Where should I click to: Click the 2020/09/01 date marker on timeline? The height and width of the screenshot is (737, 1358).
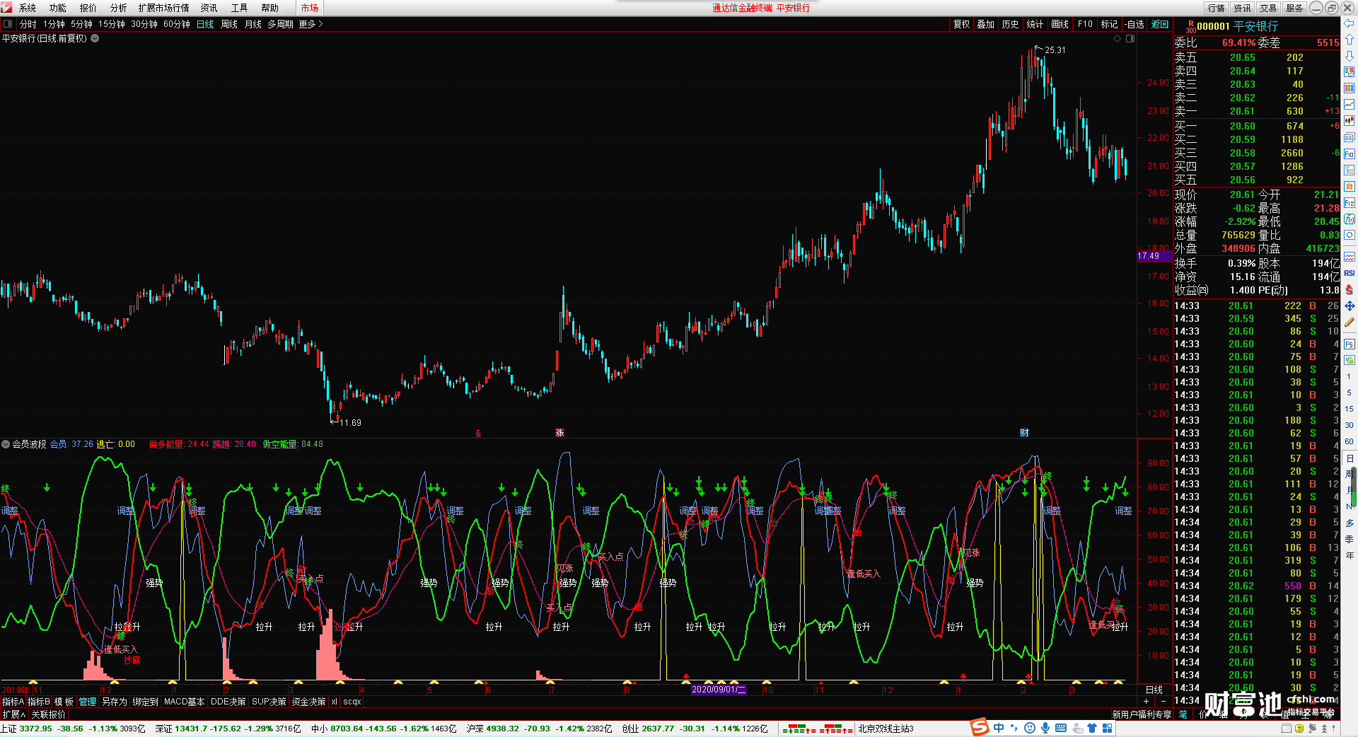tap(719, 690)
